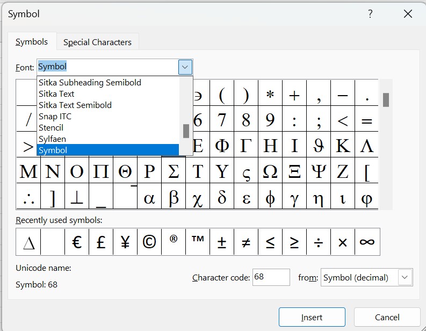426x331 pixels.
Task: Select the asterisk symbol
Action: (270, 92)
